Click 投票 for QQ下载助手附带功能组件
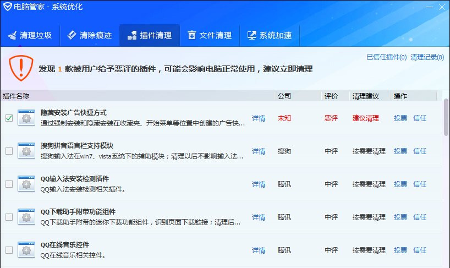The height and width of the screenshot is (268, 450). coord(400,217)
